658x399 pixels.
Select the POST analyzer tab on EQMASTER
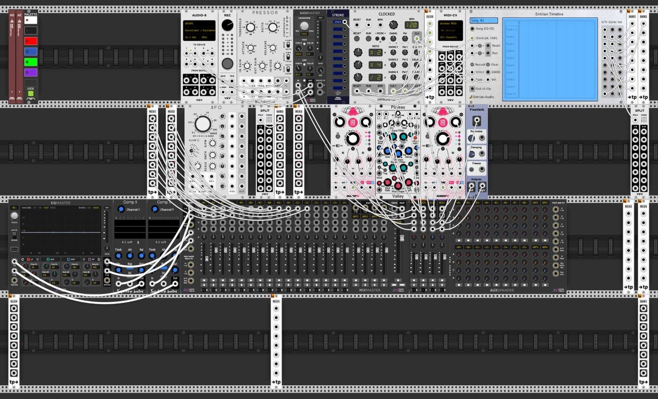click(46, 207)
